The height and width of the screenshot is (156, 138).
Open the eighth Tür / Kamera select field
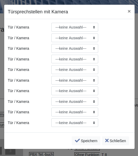(x=75, y=102)
